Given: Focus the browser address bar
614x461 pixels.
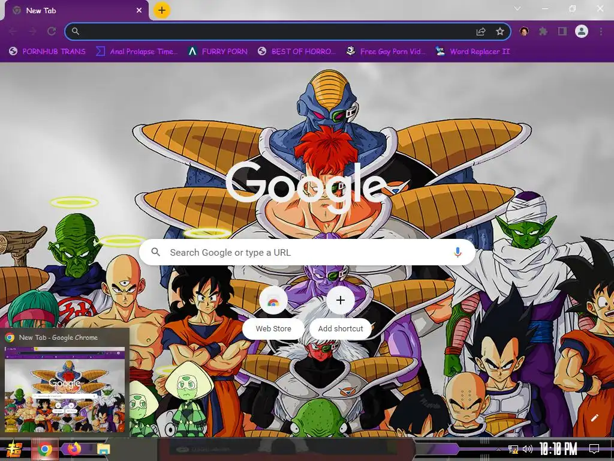Looking at the screenshot, I should point(287,31).
